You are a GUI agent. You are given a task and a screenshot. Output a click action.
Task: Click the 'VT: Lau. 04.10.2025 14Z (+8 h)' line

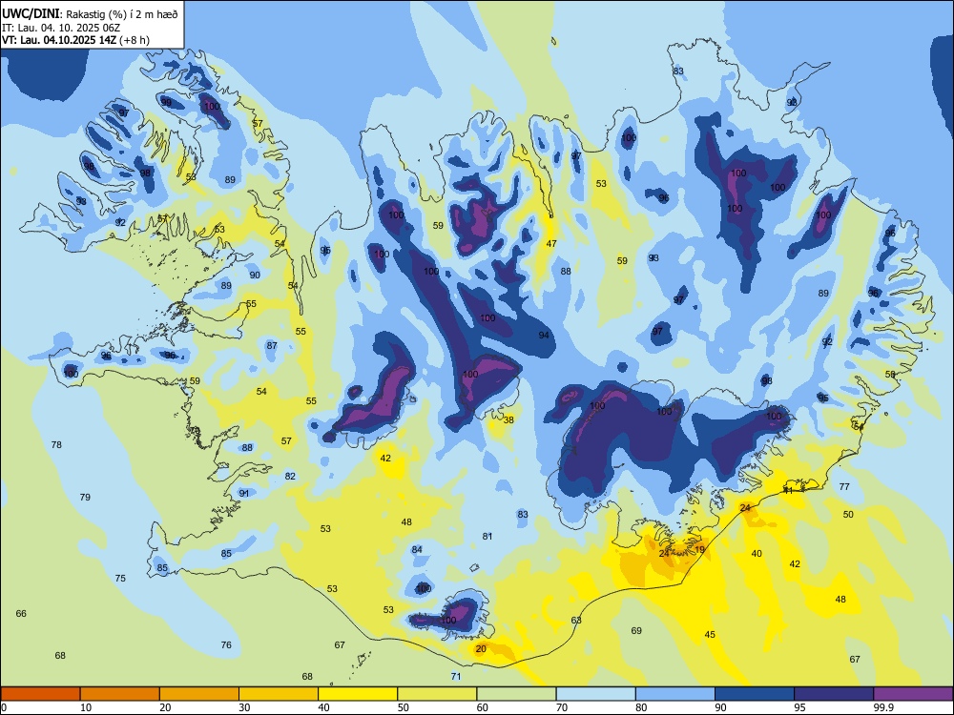click(74, 40)
